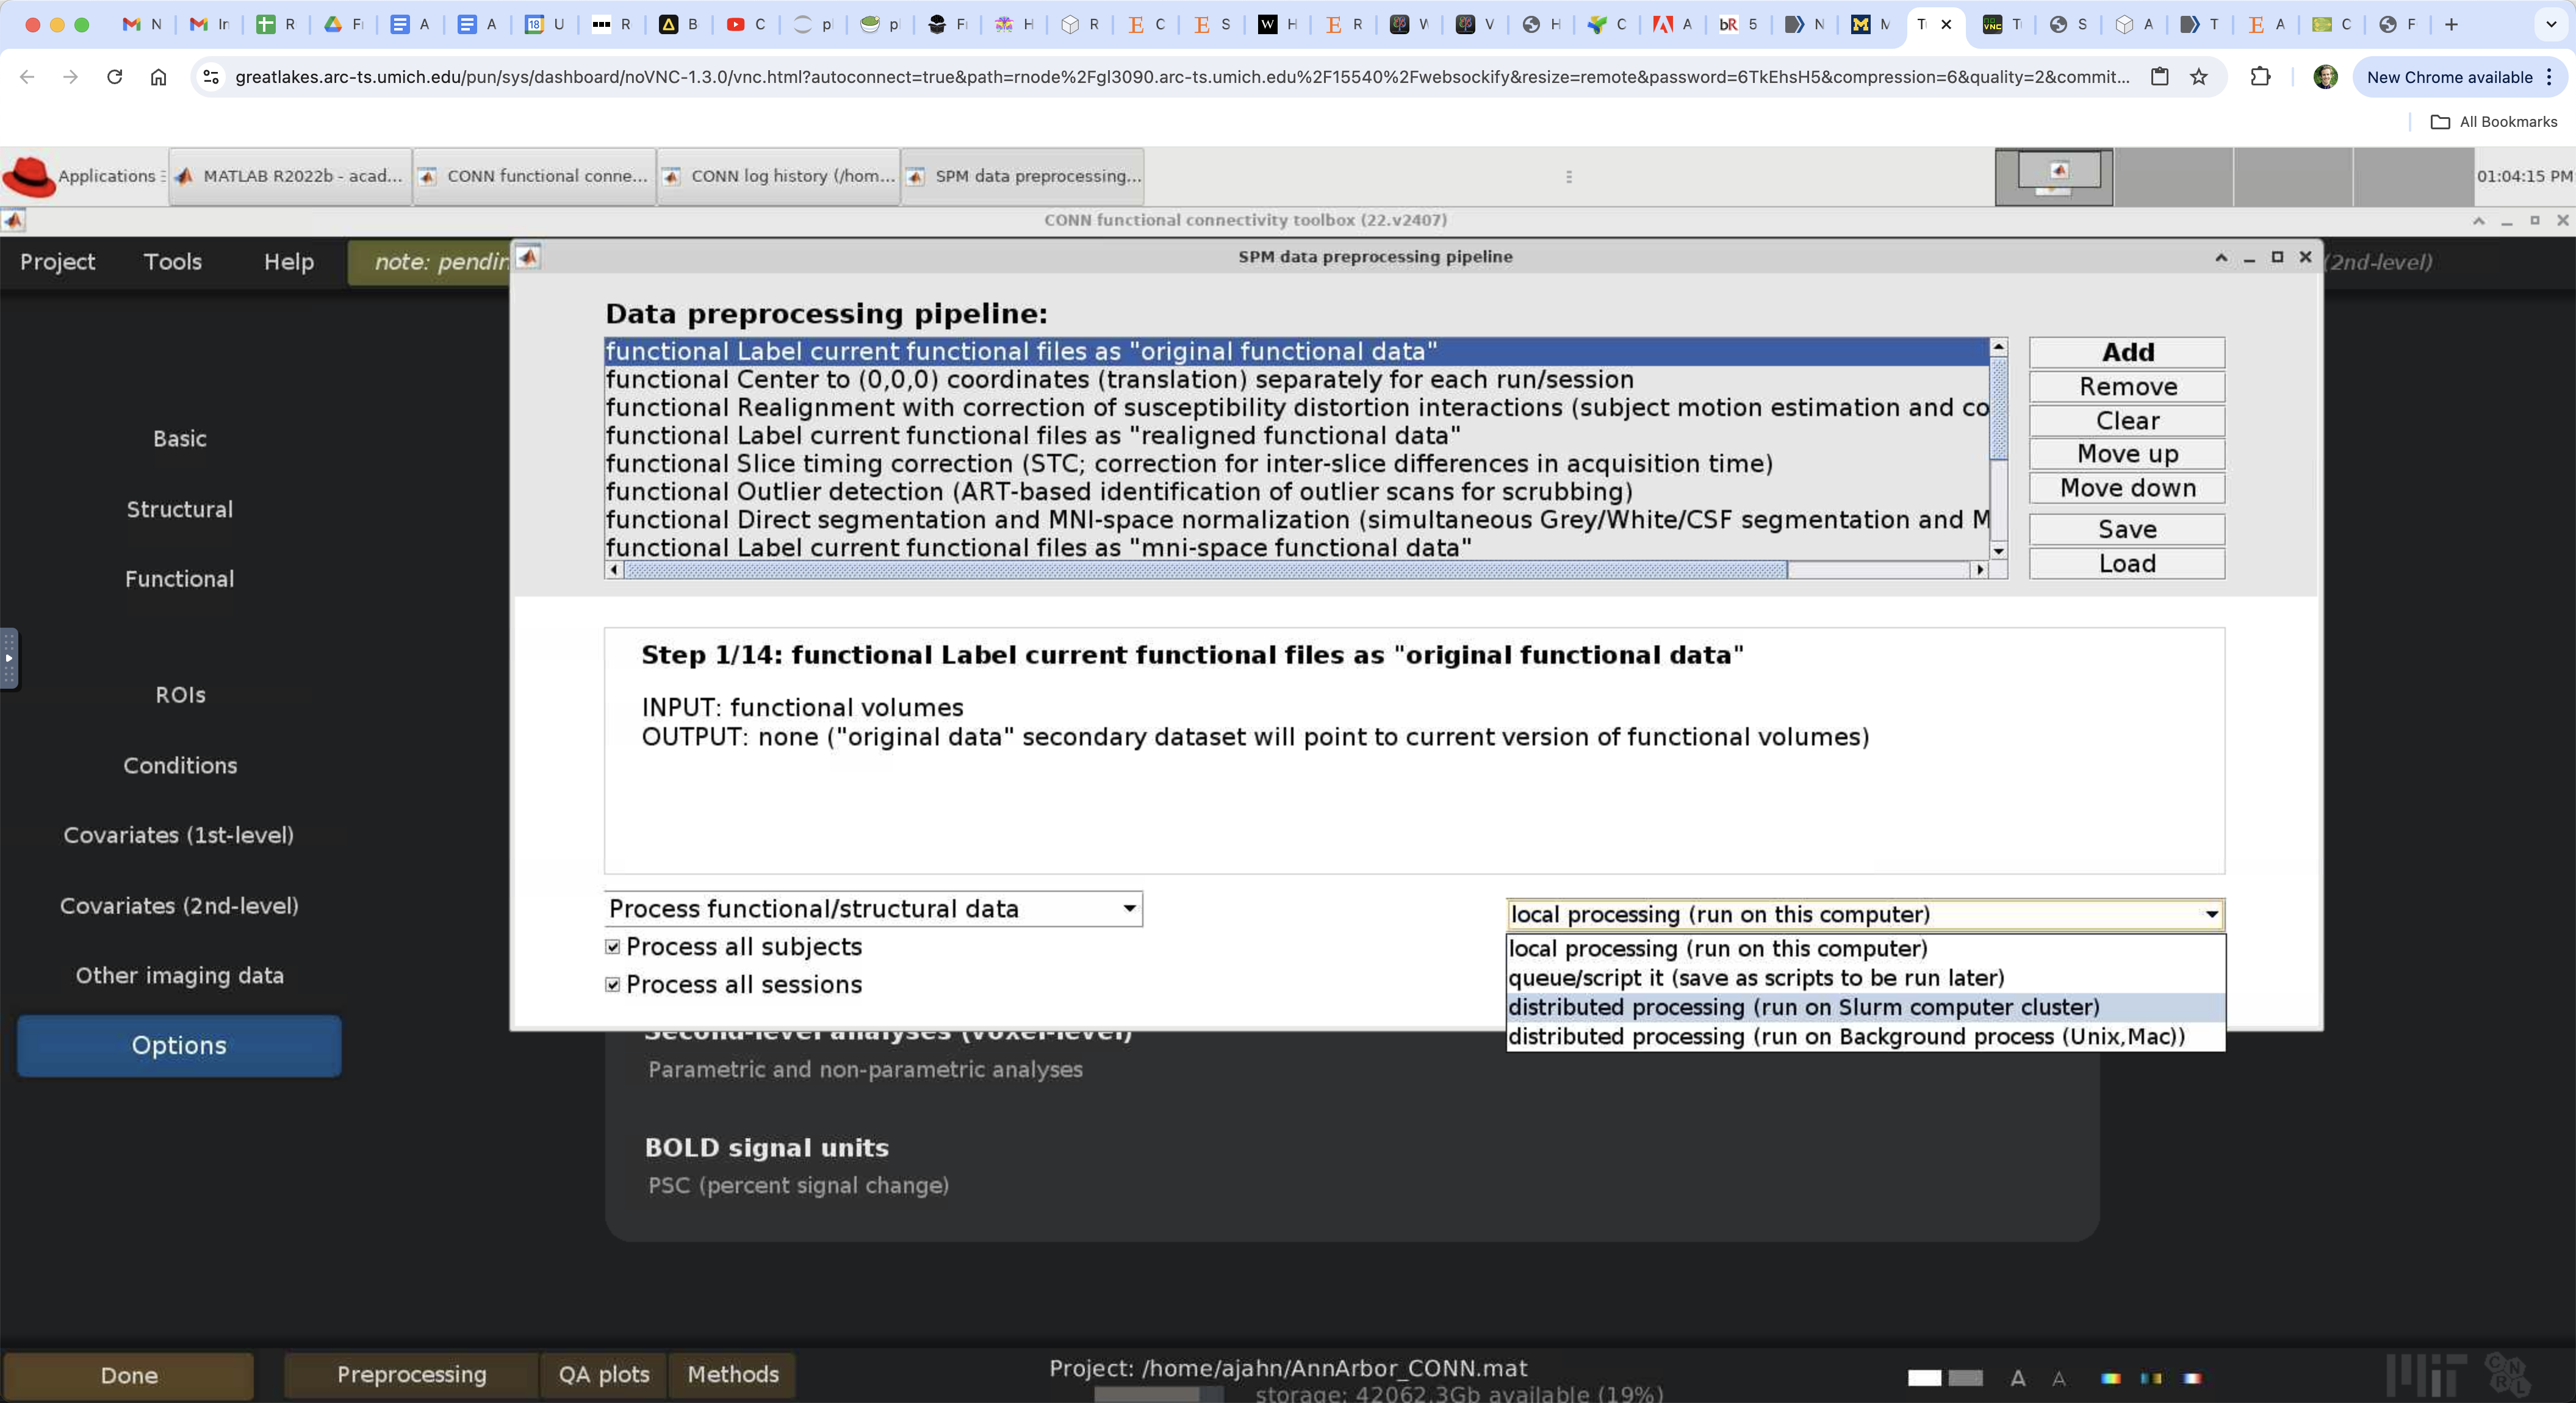Open the workspace switcher thumbnail

click(x=2054, y=177)
